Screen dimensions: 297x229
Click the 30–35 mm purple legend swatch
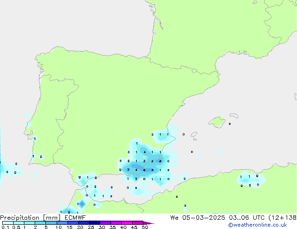[x=105, y=223]
